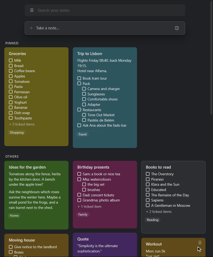This screenshot has width=213, height=257.
Task: Check the Educated book item
Action: pyautogui.click(x=148, y=190)
